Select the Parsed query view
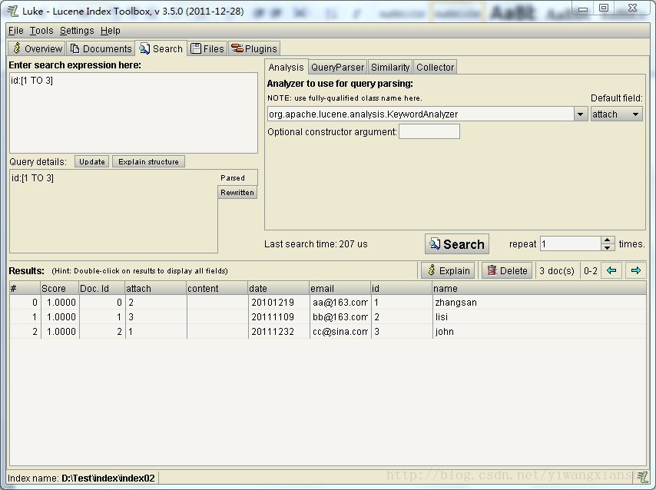 point(237,178)
